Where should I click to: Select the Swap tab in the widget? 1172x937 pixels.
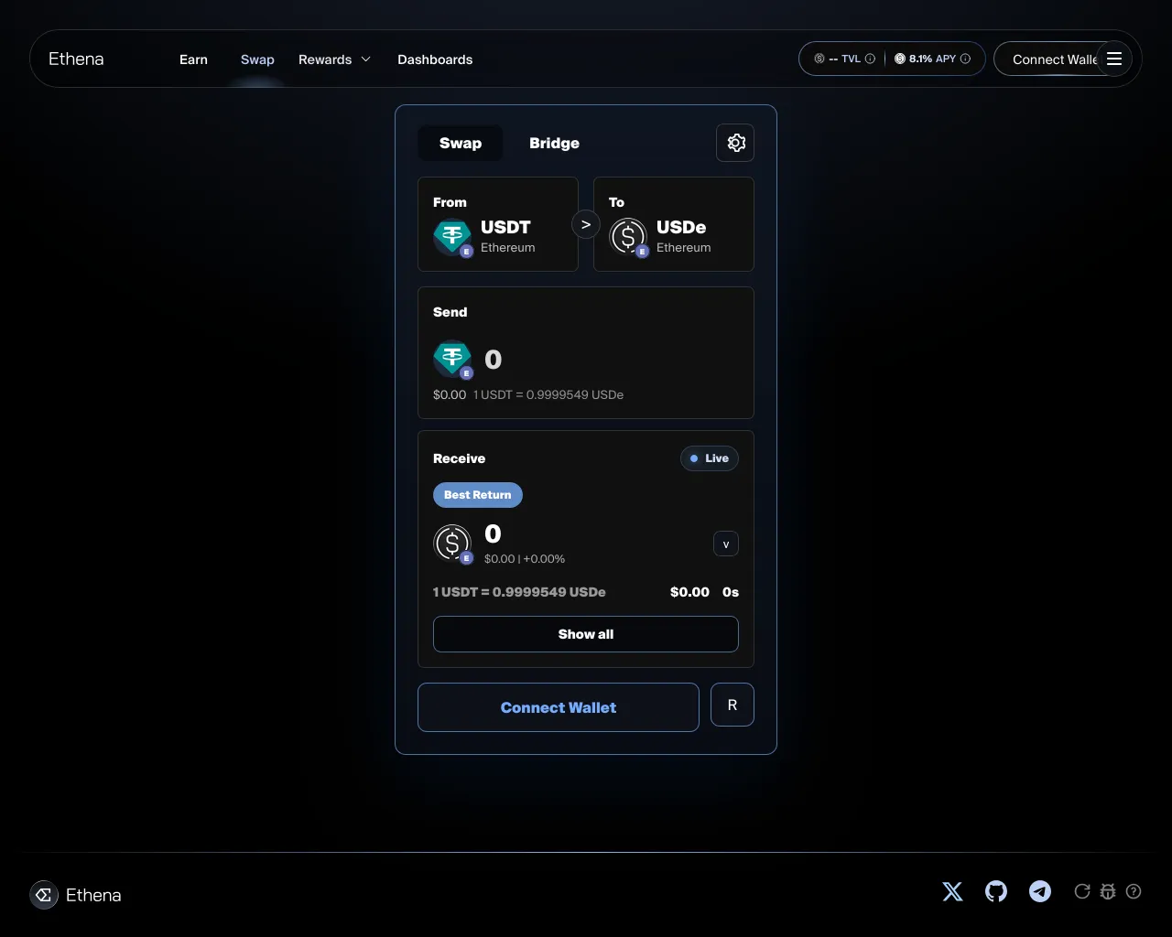[x=461, y=143]
